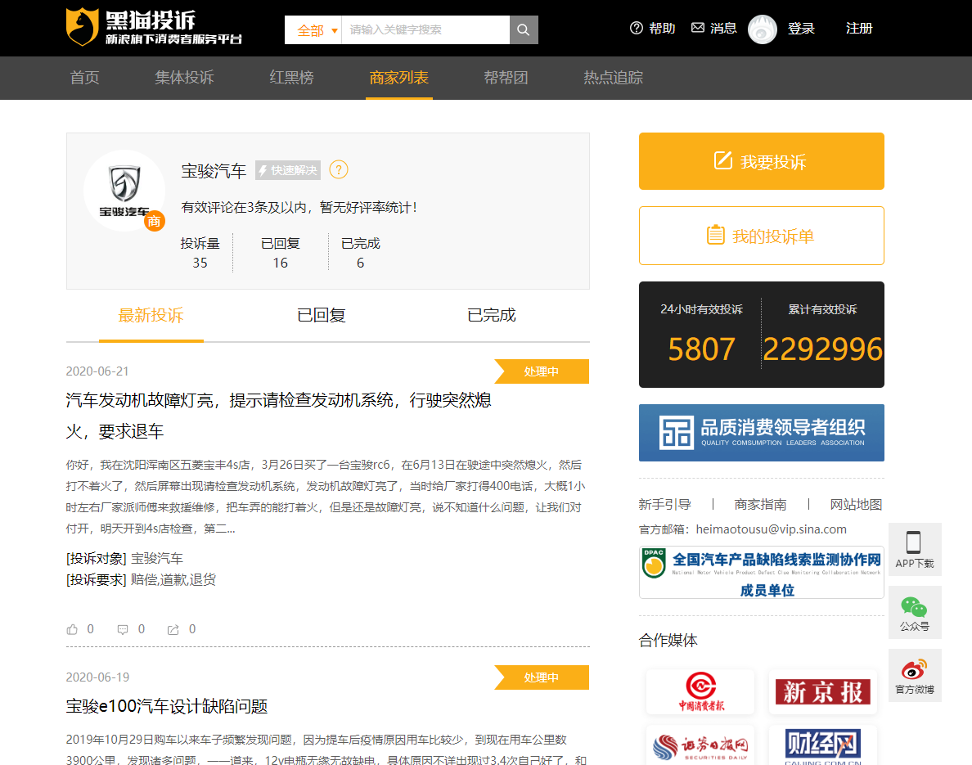Open 热点追踪 navigation tab
This screenshot has height=765, width=972.
[613, 78]
